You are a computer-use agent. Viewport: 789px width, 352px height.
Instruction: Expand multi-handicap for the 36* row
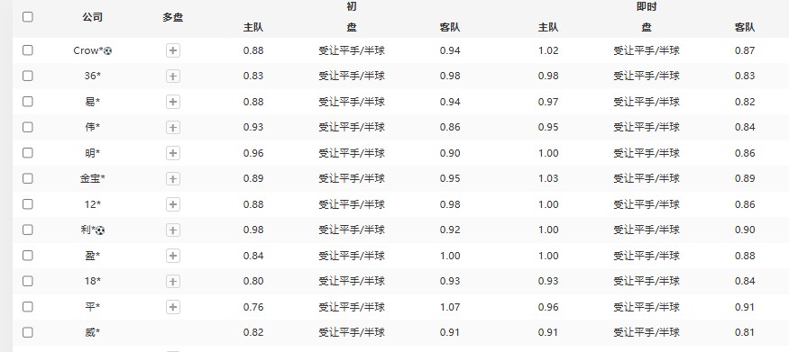point(173,76)
